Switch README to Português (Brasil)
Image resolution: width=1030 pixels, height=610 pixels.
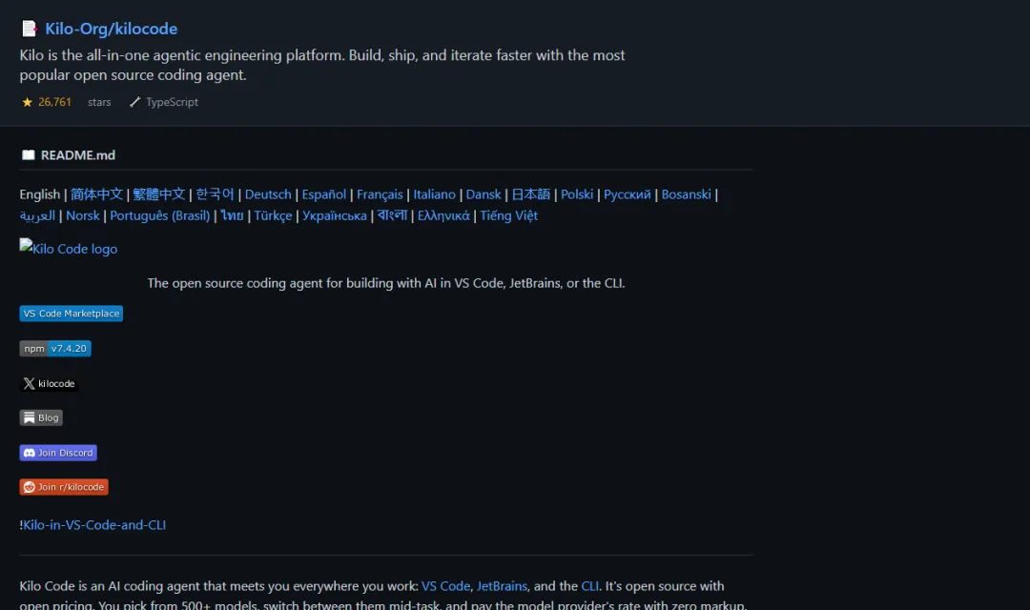click(x=159, y=215)
